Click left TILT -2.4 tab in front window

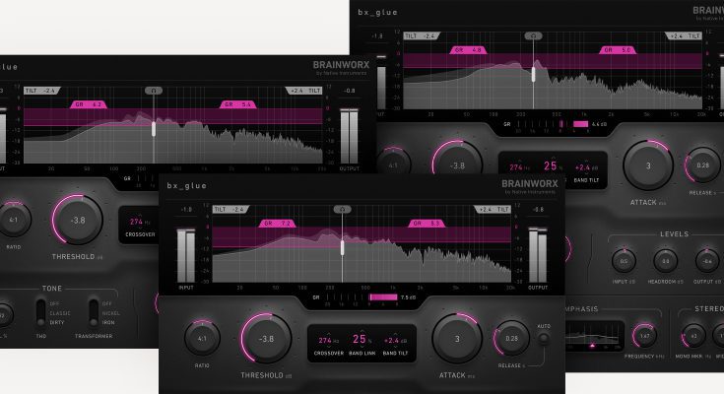tap(228, 209)
